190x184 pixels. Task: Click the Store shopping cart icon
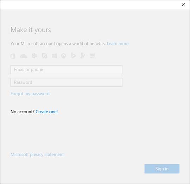click(x=93, y=56)
